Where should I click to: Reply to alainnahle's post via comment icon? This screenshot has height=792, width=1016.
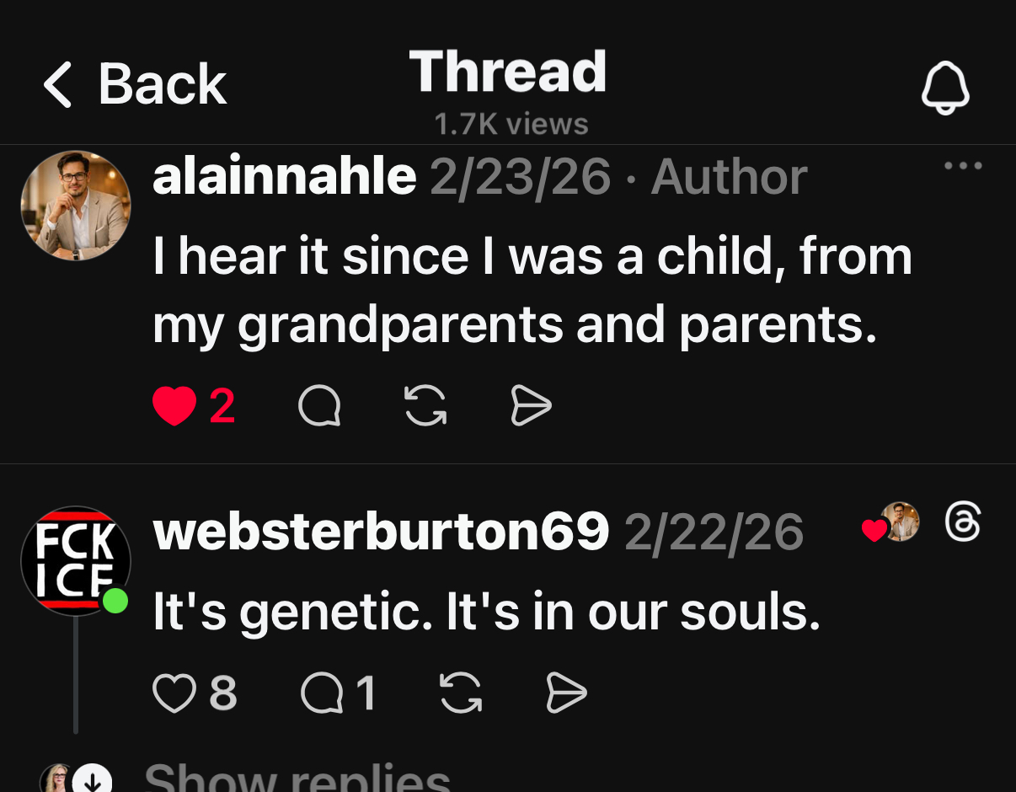click(319, 408)
